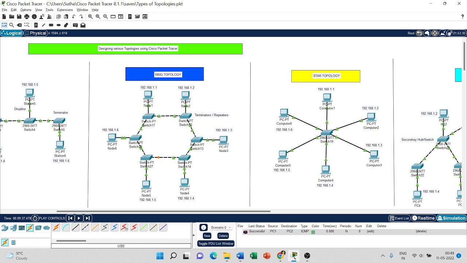Open the Edit menu

[x=14, y=10]
